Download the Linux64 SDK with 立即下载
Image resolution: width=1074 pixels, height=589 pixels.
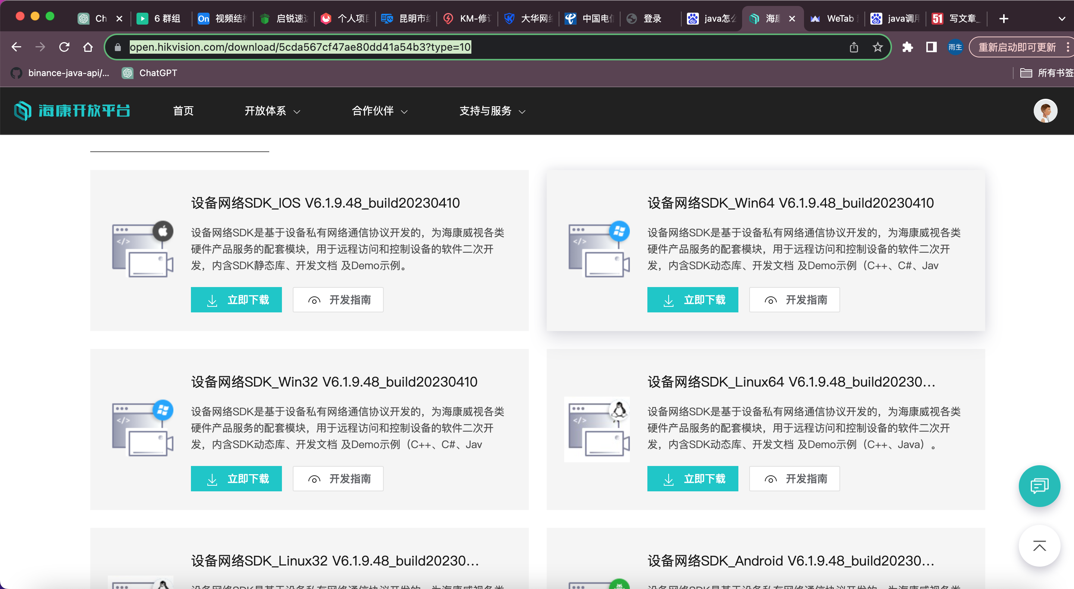(x=693, y=479)
